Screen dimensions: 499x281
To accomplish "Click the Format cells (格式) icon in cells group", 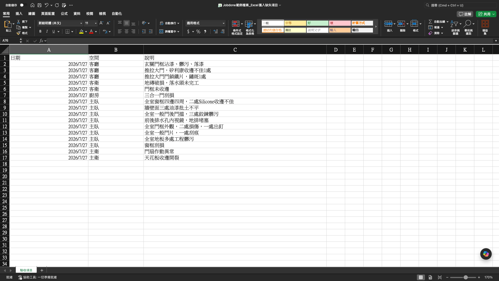I will point(414,24).
